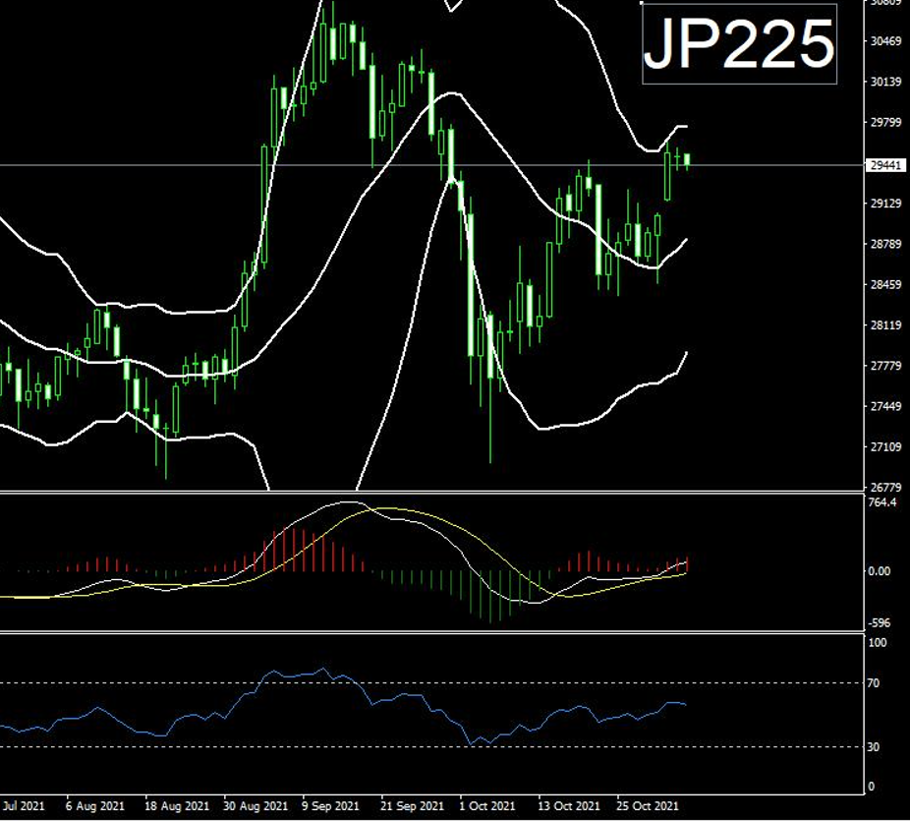This screenshot has height=821, width=910.
Task: Click the MACD 764.4 scale value
Action: pyautogui.click(x=882, y=502)
